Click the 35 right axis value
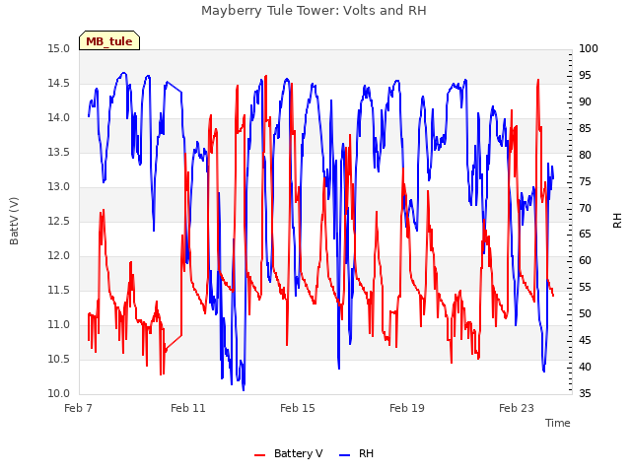 pyautogui.click(x=585, y=394)
